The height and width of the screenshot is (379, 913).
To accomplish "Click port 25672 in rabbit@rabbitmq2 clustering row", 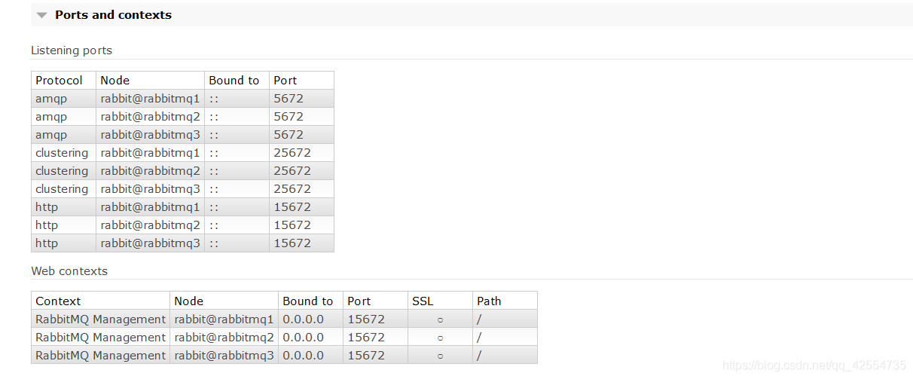I will pos(292,171).
